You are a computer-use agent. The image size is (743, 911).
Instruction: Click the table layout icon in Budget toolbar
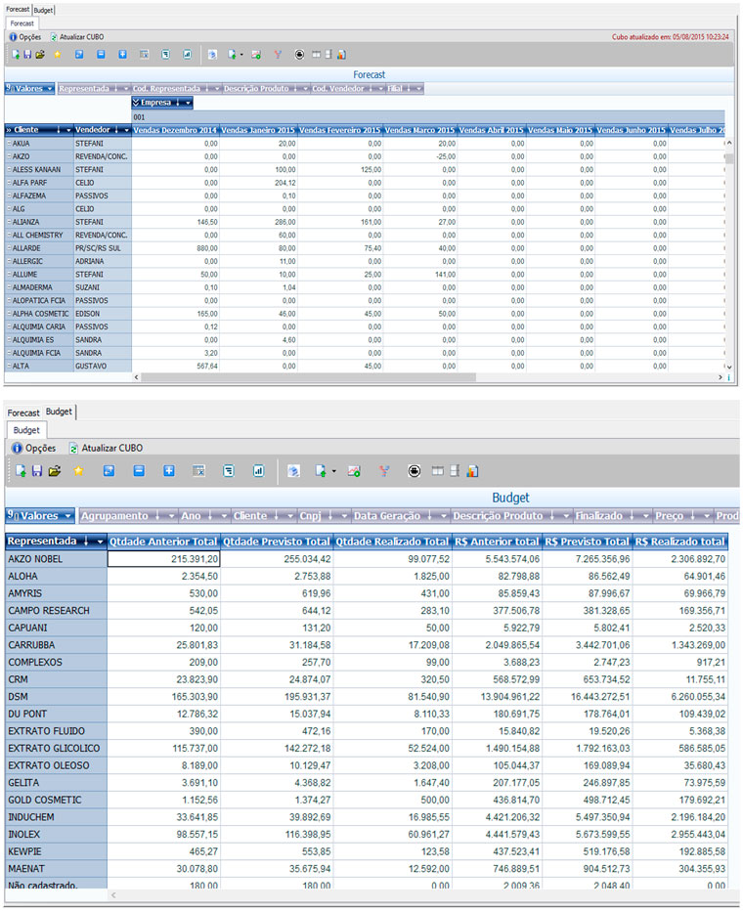point(437,471)
